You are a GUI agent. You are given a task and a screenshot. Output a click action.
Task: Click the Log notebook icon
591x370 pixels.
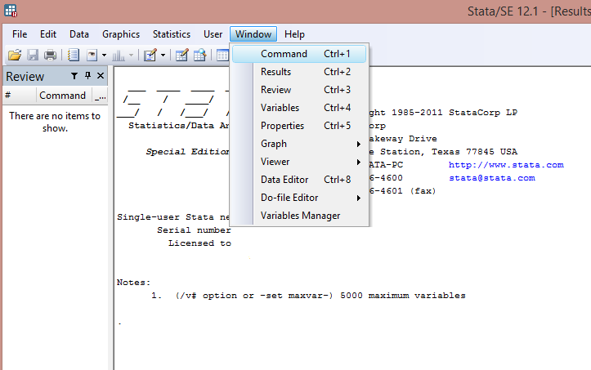[x=73, y=55]
